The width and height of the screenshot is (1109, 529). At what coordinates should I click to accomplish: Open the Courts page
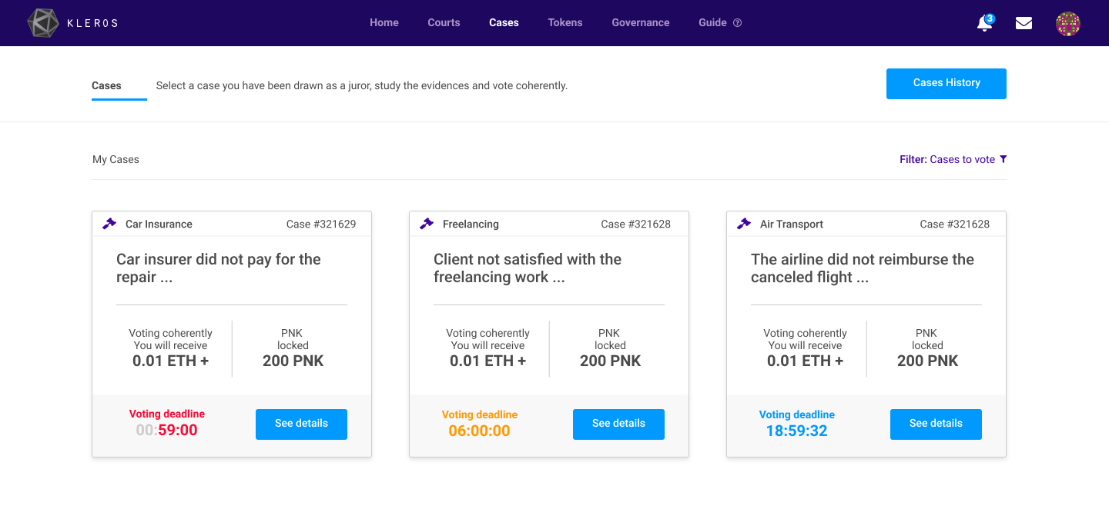tap(444, 23)
